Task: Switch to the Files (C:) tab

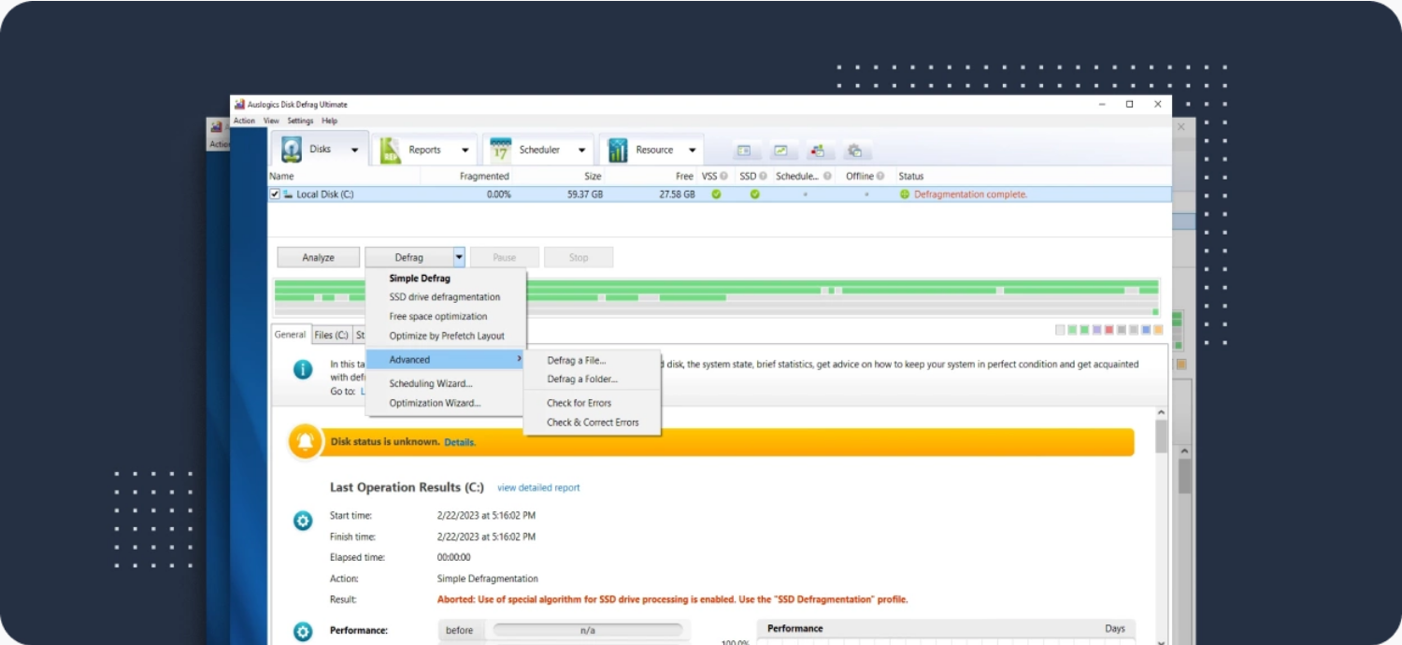Action: tap(332, 335)
